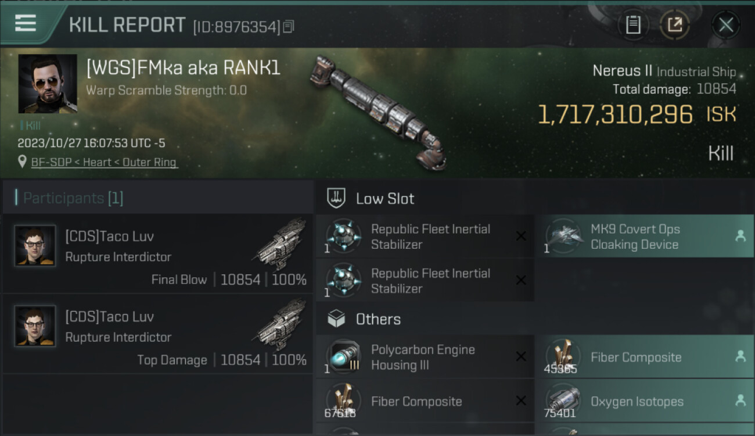Select the Participants [1] tab

point(73,198)
